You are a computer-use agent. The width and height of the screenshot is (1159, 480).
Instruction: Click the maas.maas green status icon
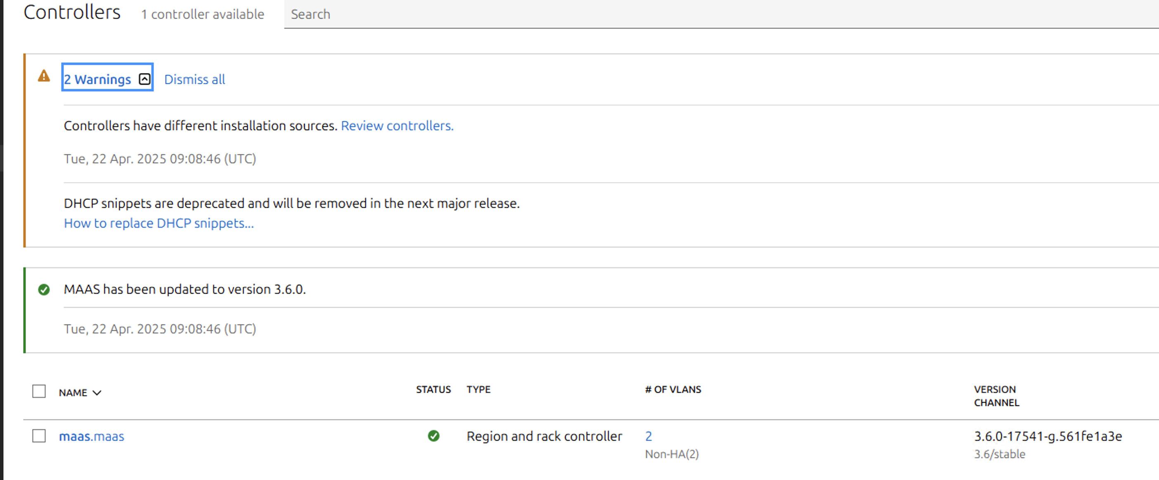click(x=433, y=436)
